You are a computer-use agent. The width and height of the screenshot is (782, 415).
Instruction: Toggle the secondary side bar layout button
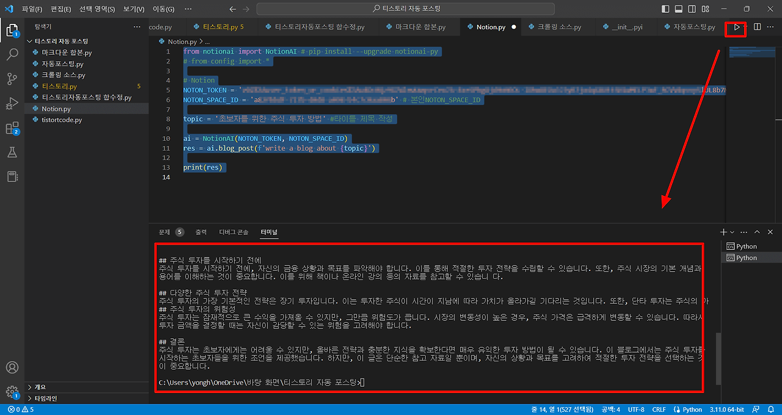[x=693, y=9]
